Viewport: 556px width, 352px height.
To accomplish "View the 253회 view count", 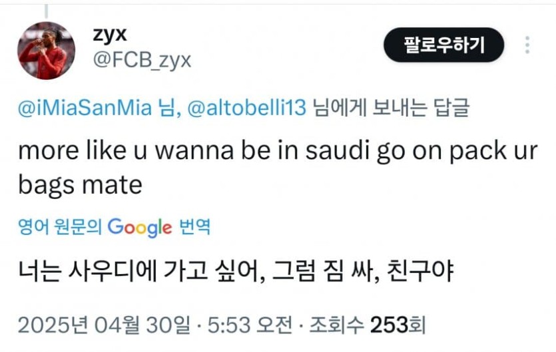I will click(398, 325).
